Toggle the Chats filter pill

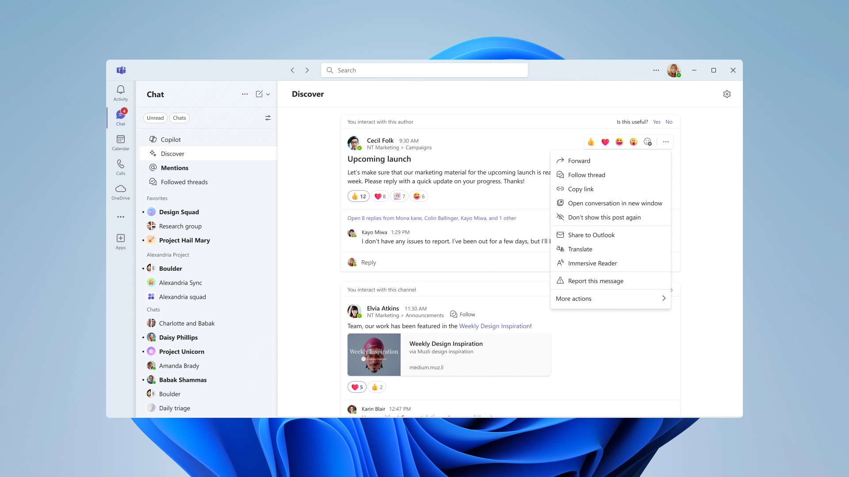[x=179, y=117]
